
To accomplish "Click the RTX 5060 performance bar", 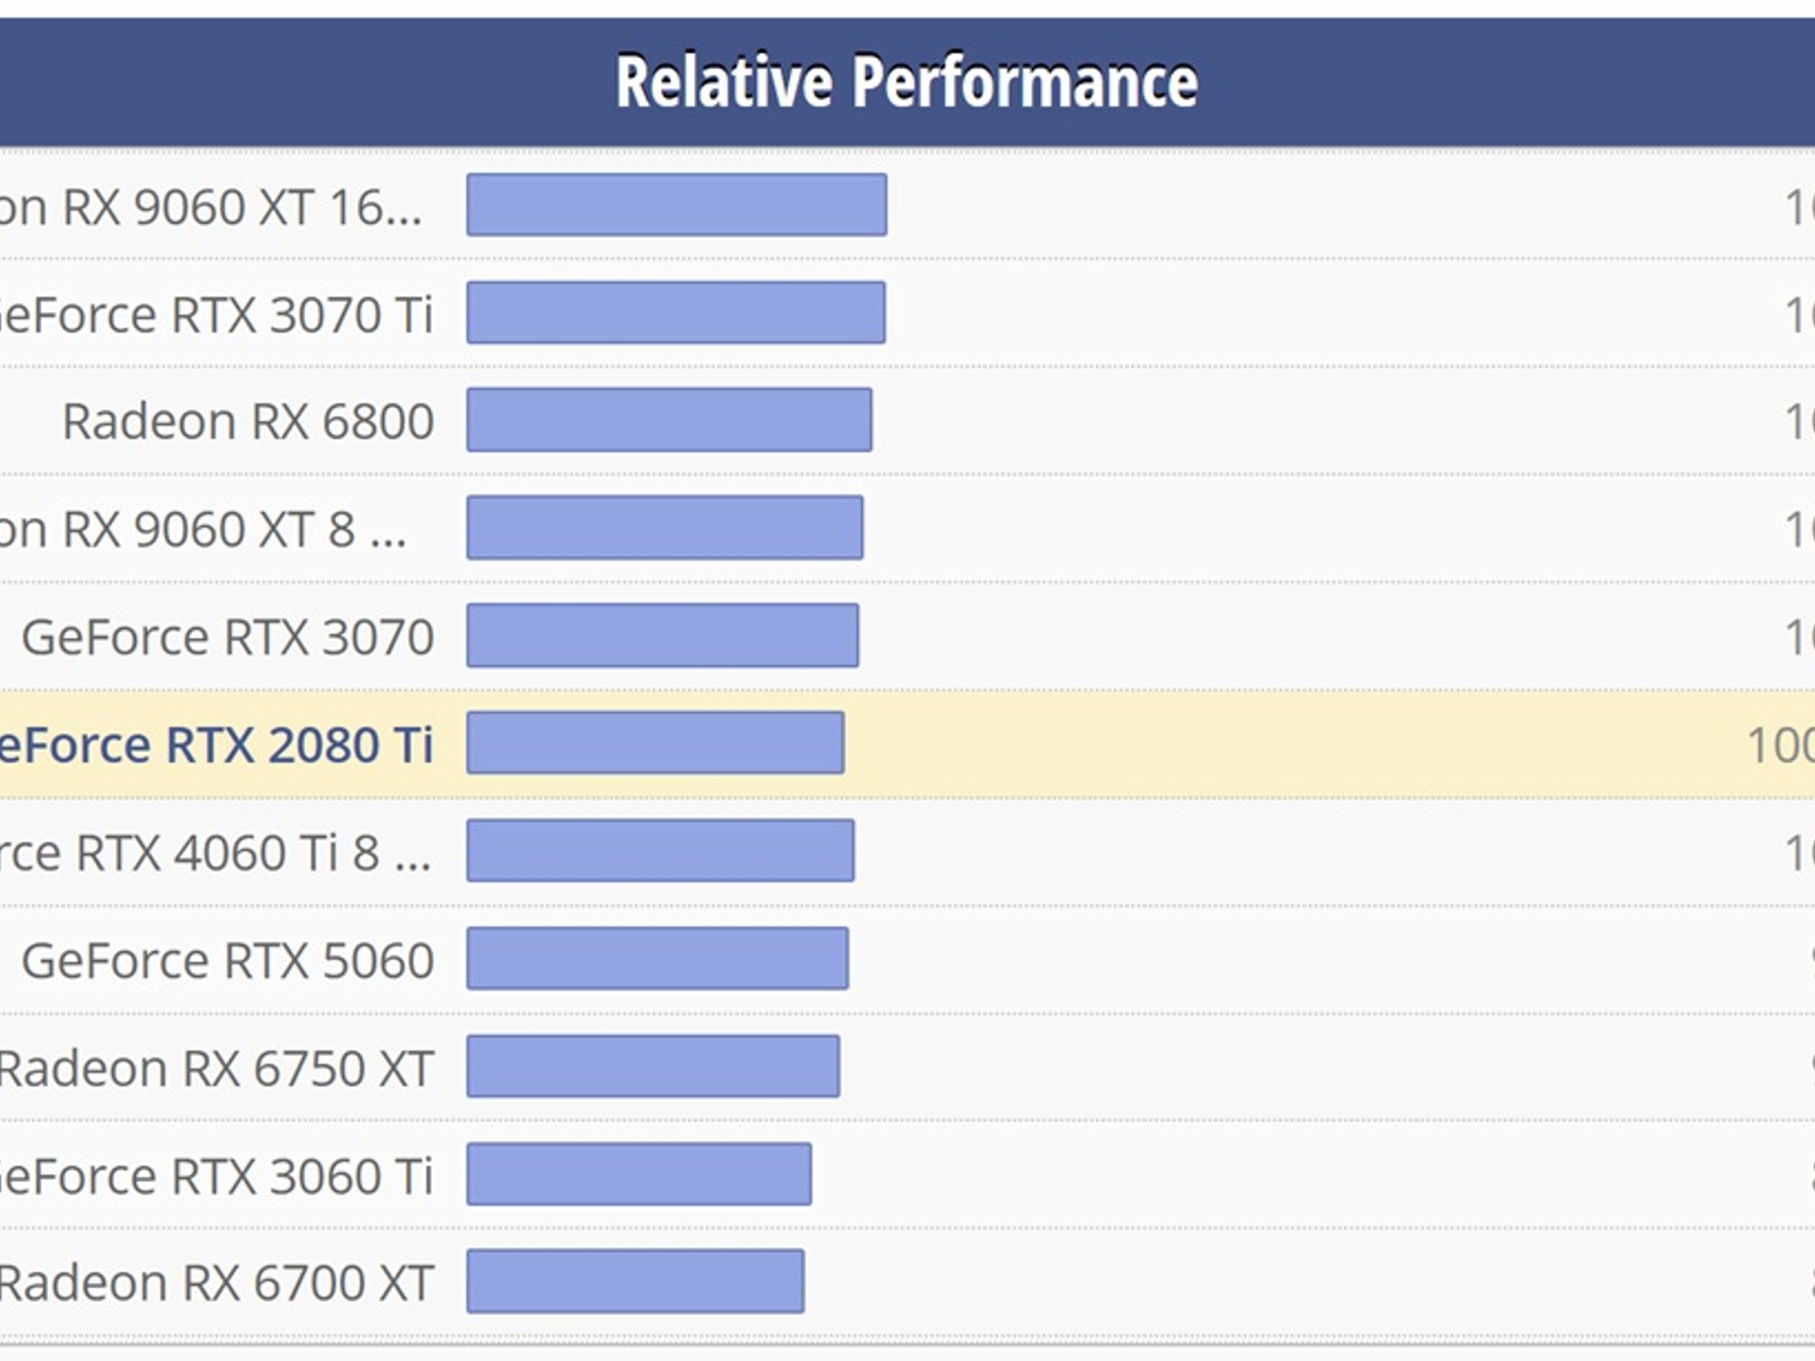I will coord(658,958).
